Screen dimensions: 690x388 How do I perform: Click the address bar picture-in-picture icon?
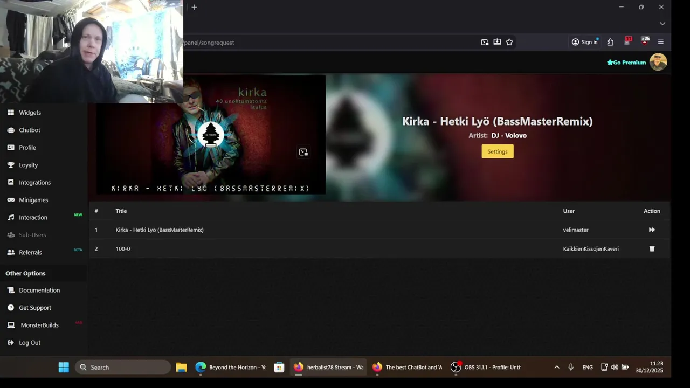click(x=485, y=42)
